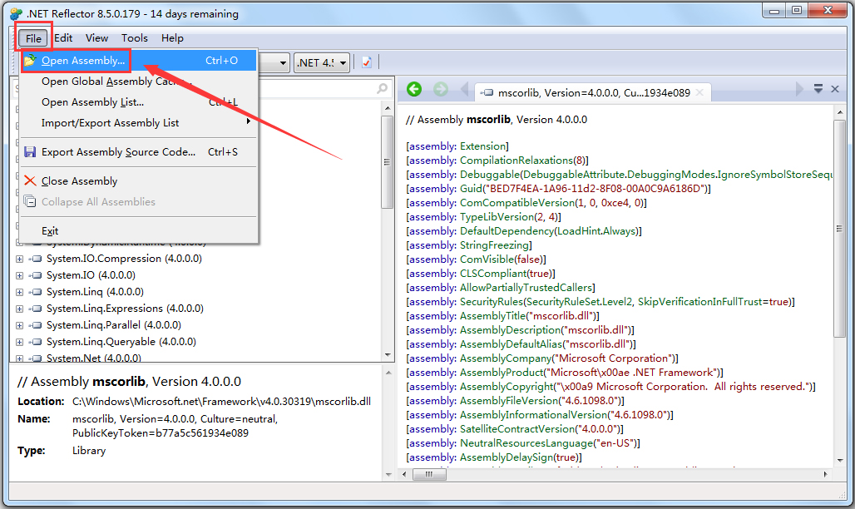
Task: Click Exit in the File menu
Action: [49, 230]
